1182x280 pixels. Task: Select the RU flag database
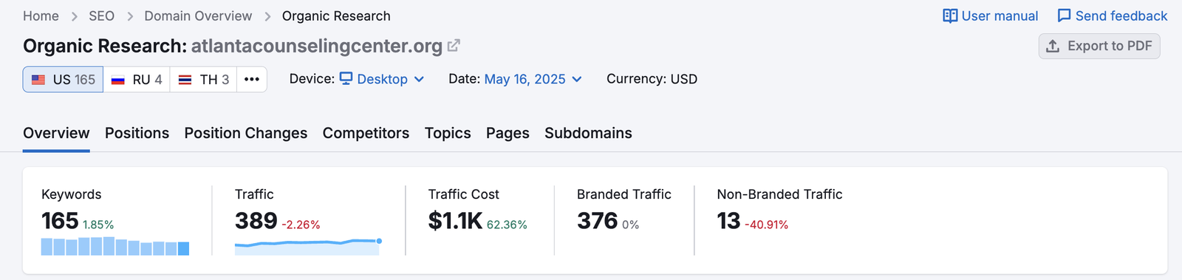click(x=137, y=79)
